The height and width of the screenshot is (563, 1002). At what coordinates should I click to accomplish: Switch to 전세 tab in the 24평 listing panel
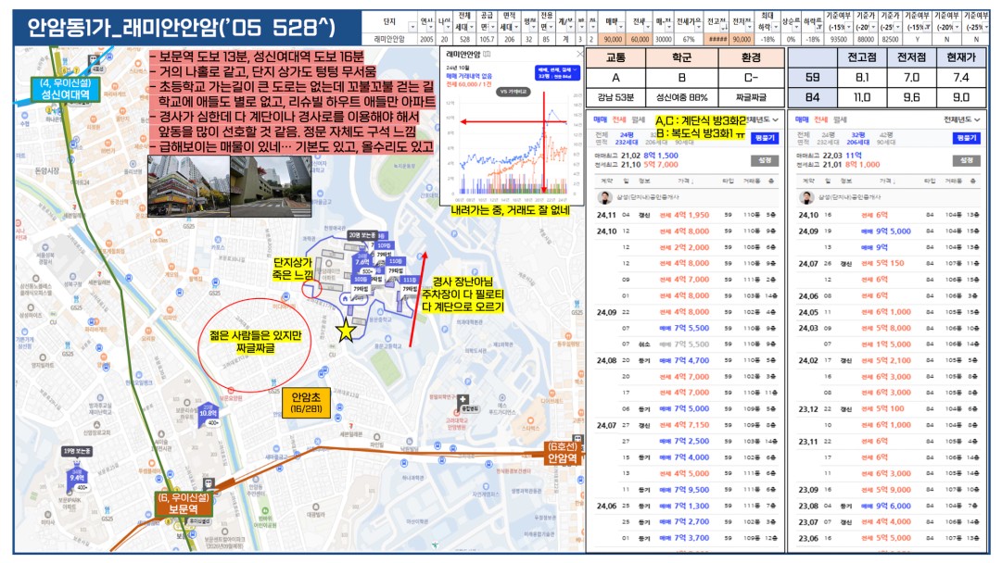[619, 120]
